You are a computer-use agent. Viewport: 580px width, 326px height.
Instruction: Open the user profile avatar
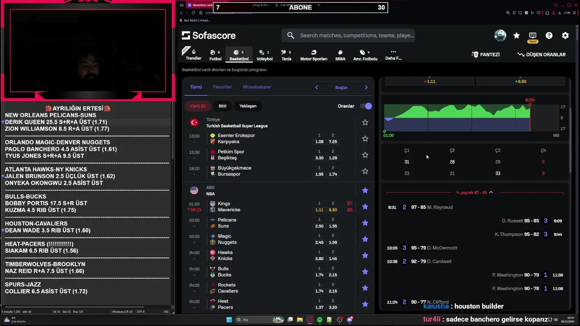(x=500, y=35)
